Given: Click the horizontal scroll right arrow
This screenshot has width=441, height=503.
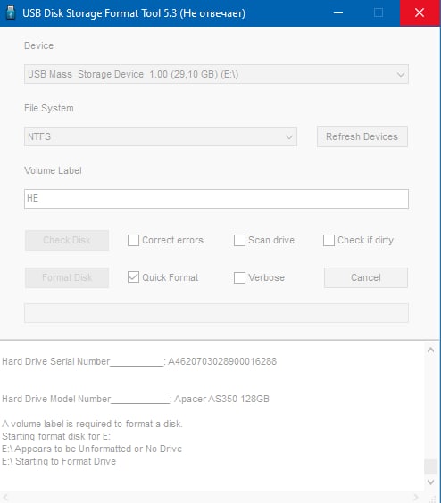Looking at the screenshot, I should 416,498.
